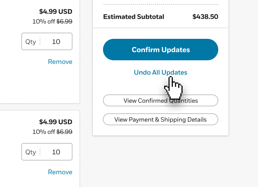Select the Estimated Subtotal label
Image resolution: width=258 pixels, height=187 pixels.
(x=134, y=17)
